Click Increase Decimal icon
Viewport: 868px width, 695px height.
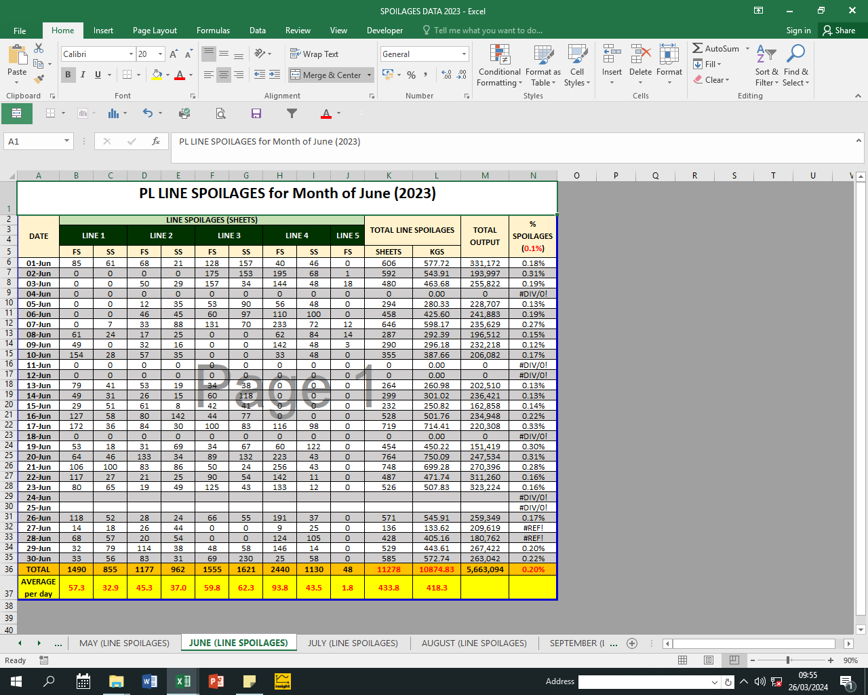click(446, 75)
